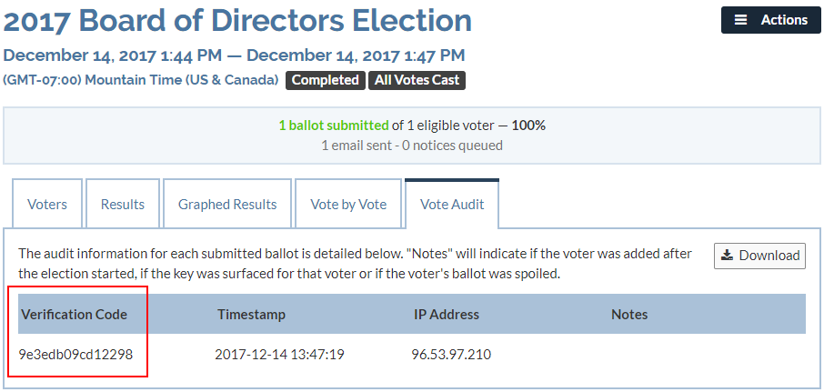Download the audit information

pyautogui.click(x=759, y=256)
